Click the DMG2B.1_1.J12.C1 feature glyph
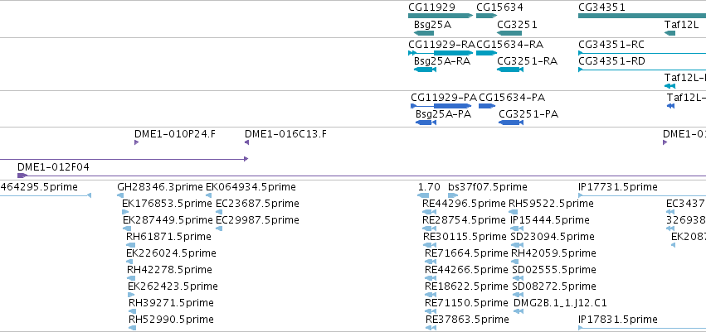 pyautogui.click(x=519, y=310)
